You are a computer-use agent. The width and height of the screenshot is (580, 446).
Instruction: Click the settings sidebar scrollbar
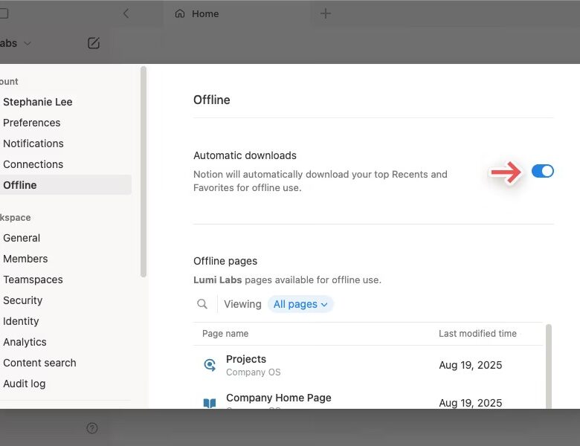pos(144,172)
